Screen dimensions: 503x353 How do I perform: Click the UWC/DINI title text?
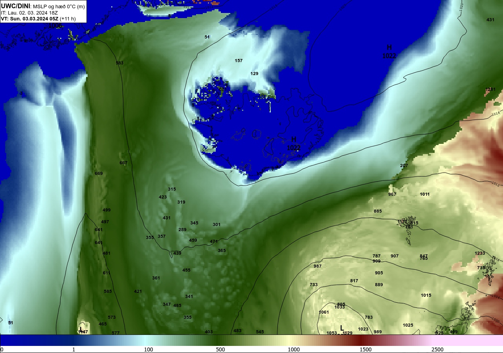[15, 6]
